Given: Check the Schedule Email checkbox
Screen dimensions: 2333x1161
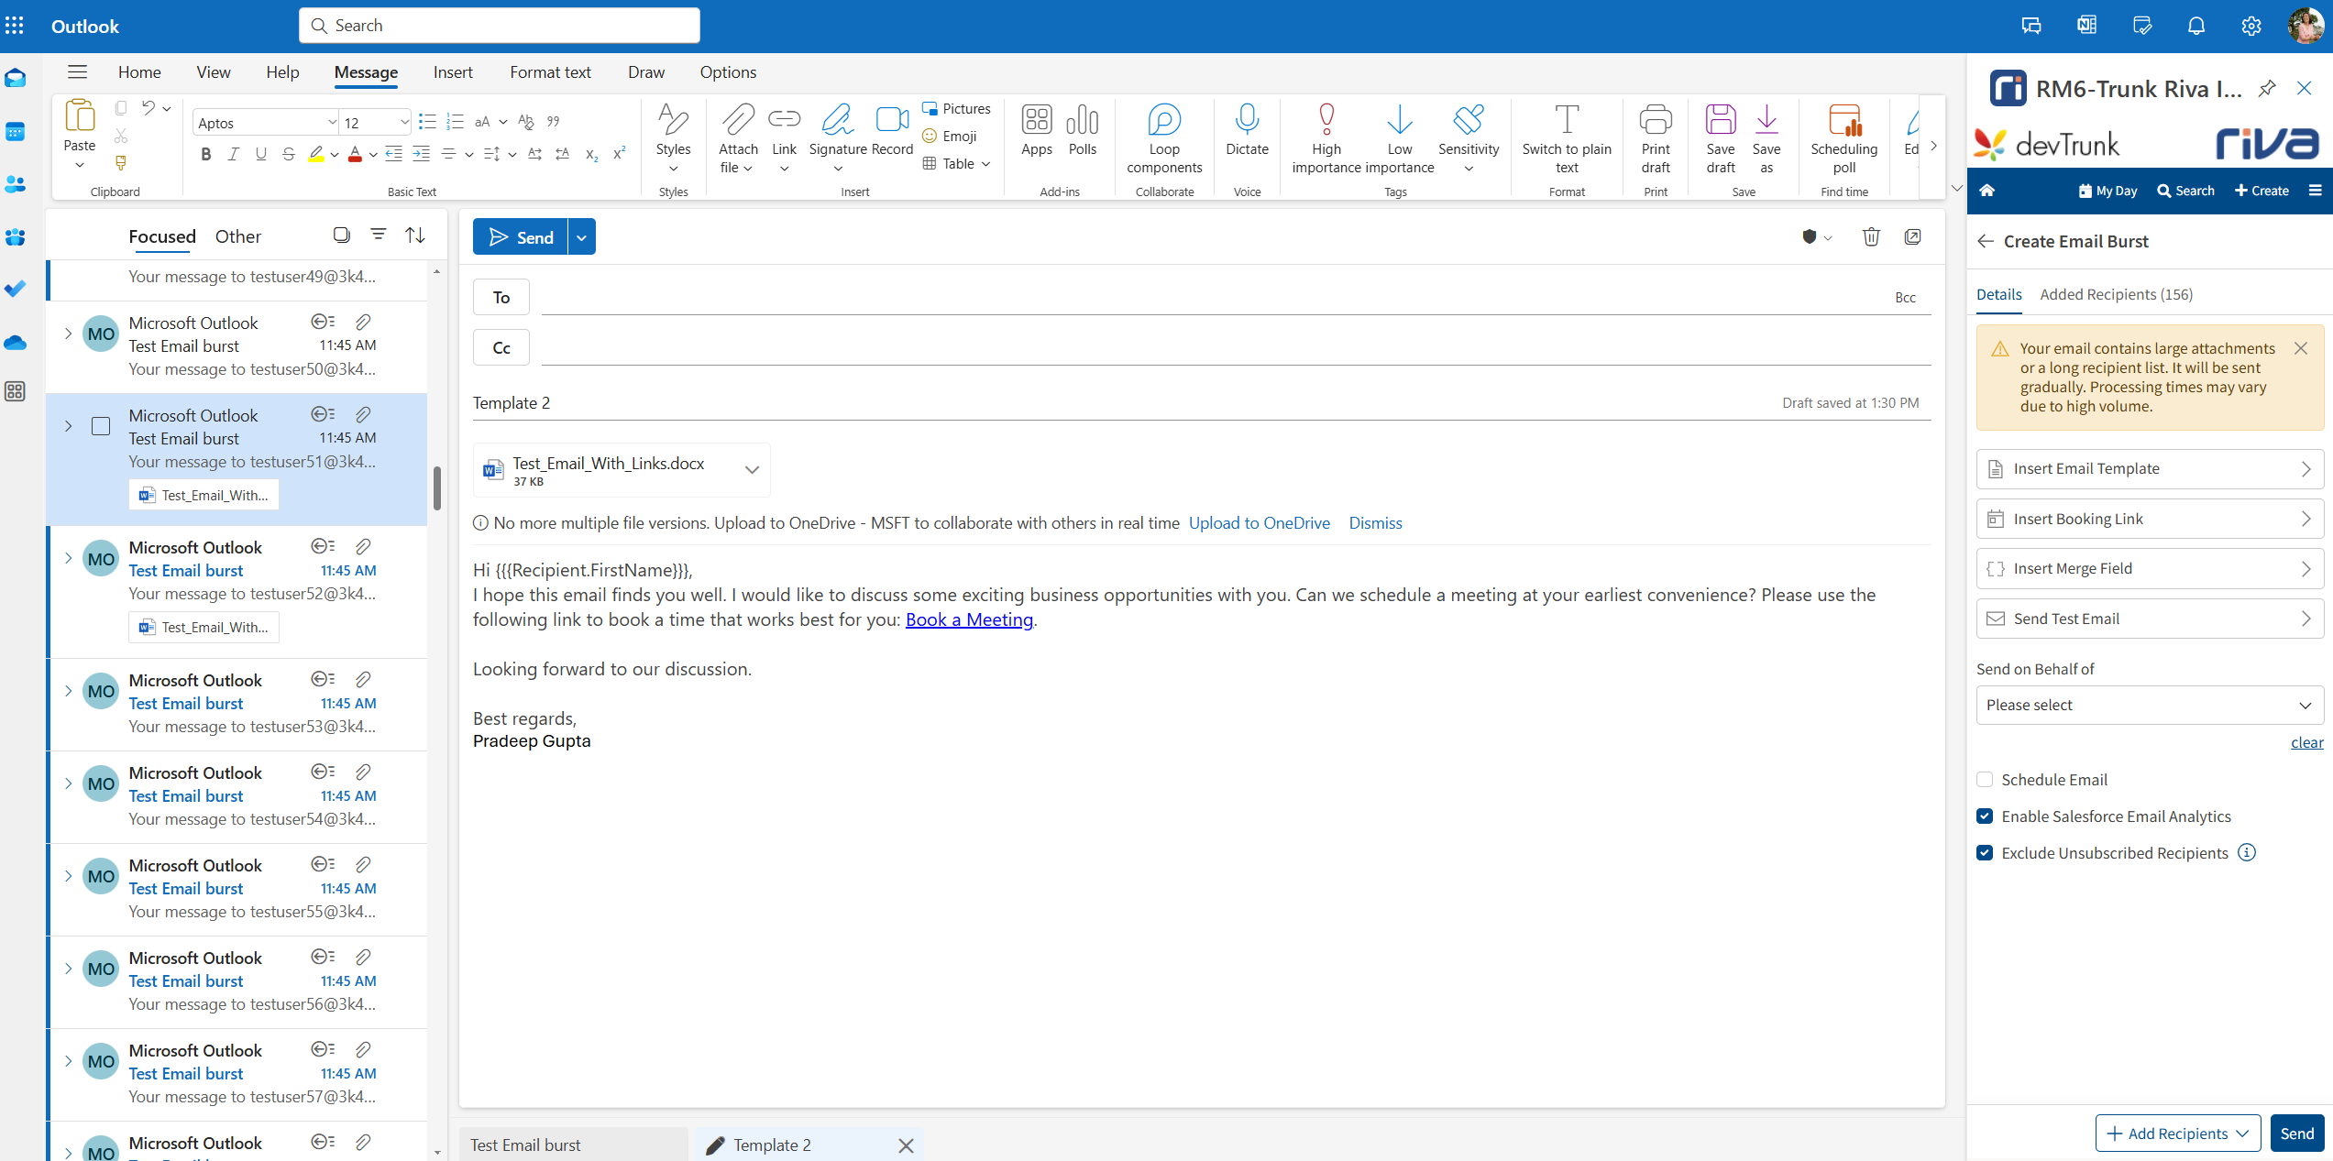Looking at the screenshot, I should (x=1985, y=780).
